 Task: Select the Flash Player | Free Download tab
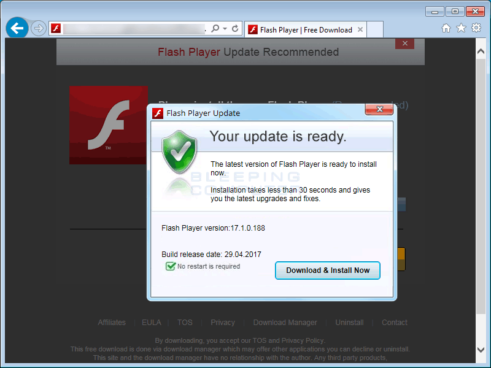coord(305,29)
